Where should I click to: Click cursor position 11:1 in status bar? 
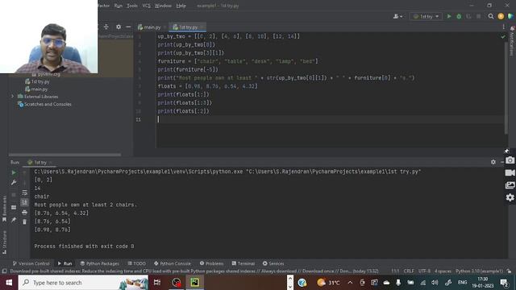(395, 271)
